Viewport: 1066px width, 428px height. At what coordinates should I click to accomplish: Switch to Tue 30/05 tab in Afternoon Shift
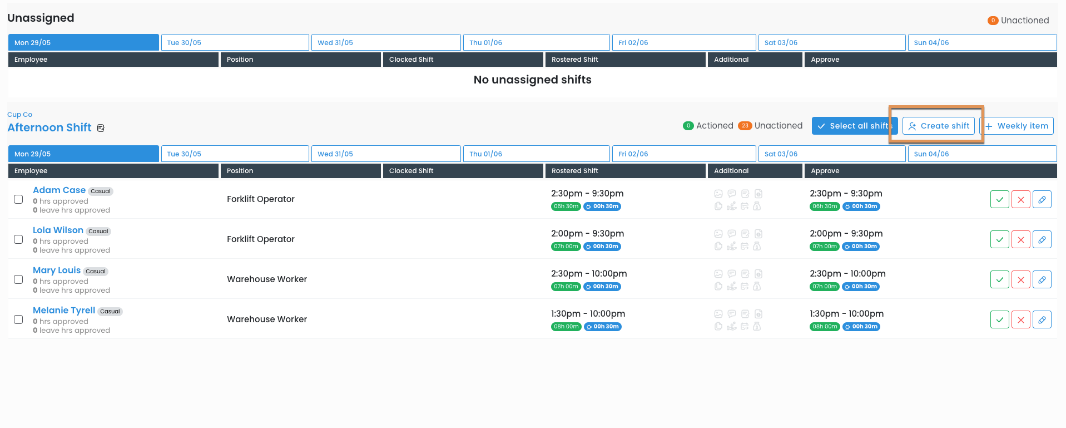235,154
